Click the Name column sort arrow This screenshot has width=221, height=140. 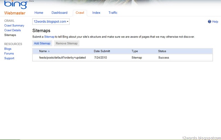49,51
